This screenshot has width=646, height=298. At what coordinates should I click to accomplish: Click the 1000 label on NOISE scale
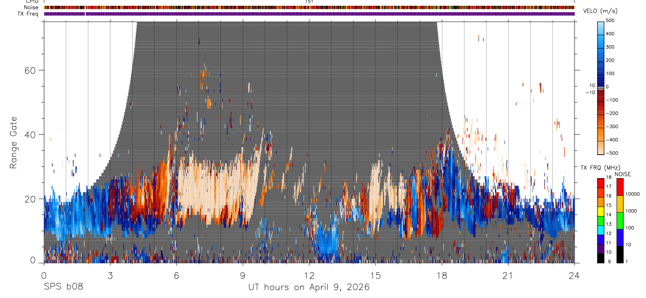(631, 211)
